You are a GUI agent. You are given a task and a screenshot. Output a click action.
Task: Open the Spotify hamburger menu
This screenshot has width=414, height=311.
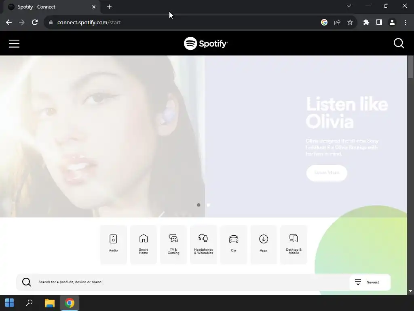pos(14,44)
